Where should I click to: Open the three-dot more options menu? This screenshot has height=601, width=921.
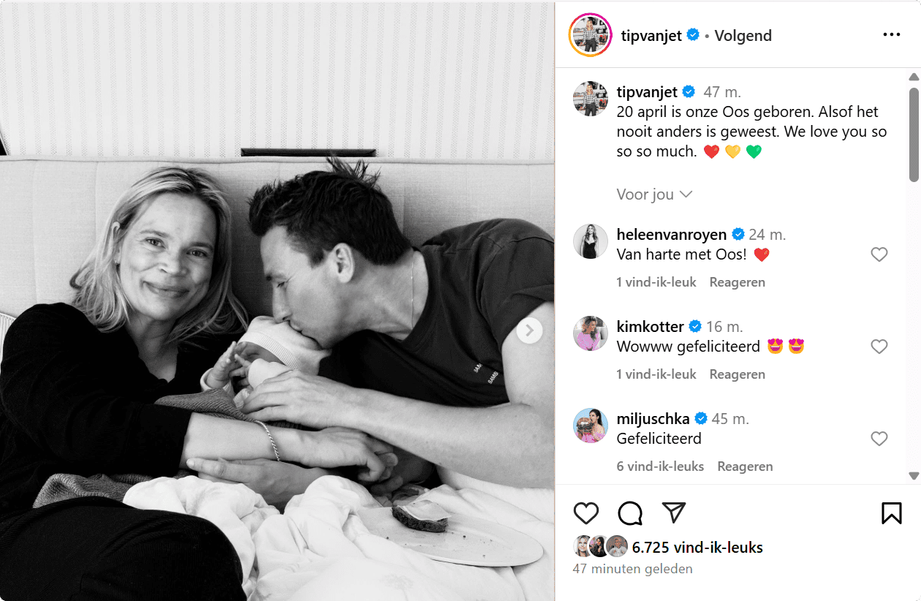(891, 34)
